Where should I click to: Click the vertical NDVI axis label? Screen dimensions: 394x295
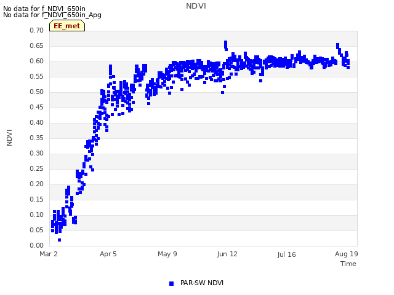(x=9, y=138)
